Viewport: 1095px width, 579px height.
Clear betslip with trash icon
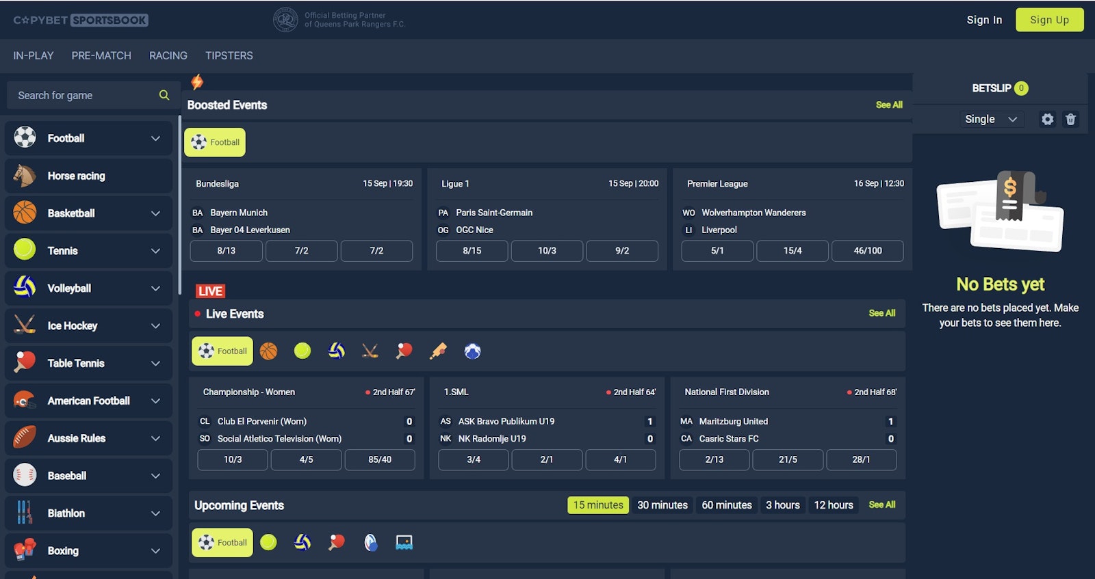[x=1070, y=120]
